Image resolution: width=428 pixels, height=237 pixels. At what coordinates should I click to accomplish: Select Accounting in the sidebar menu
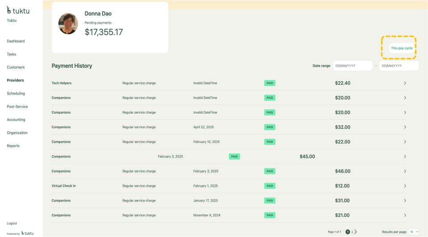click(16, 120)
